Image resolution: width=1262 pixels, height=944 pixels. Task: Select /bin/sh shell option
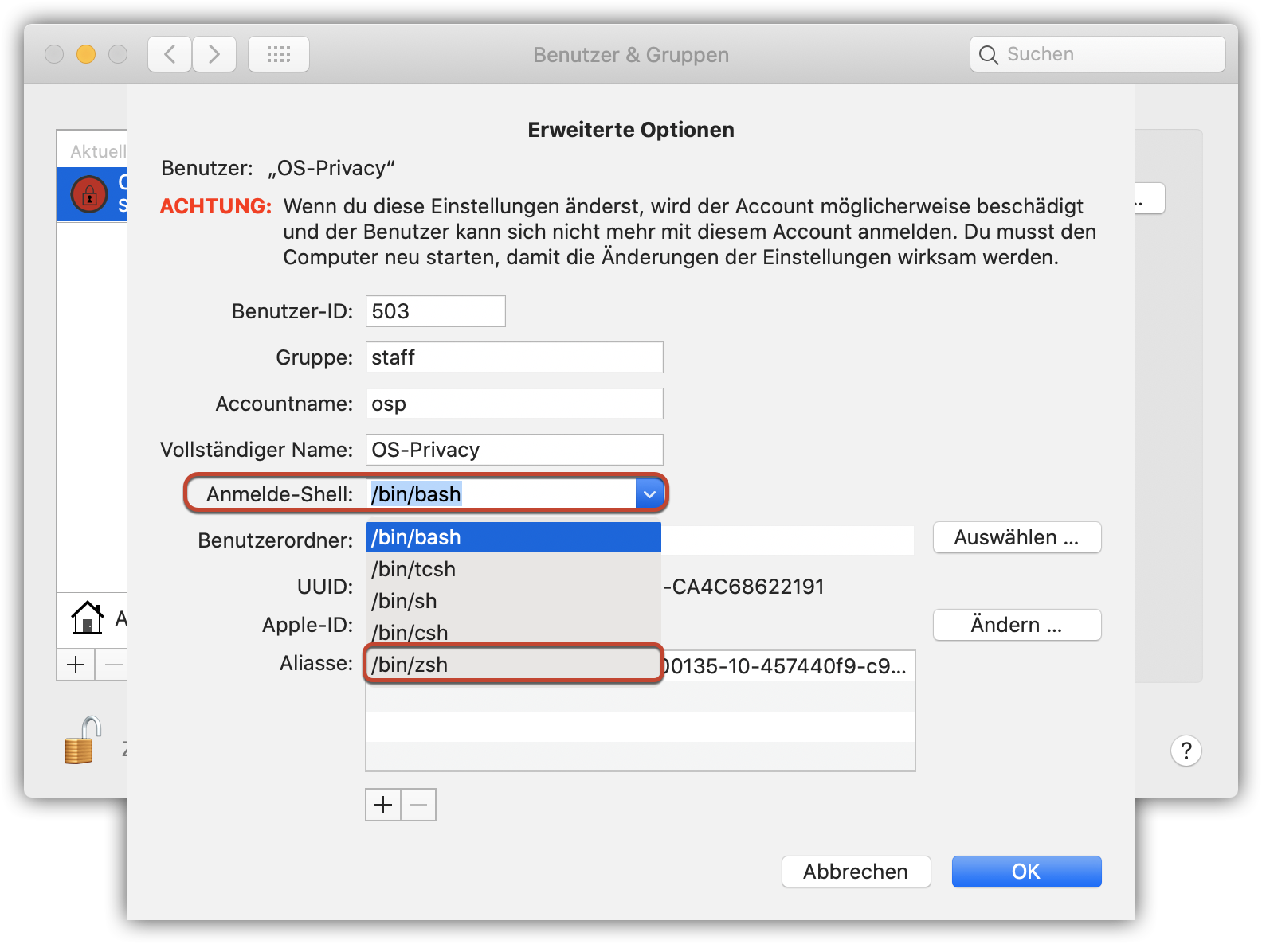tap(514, 601)
